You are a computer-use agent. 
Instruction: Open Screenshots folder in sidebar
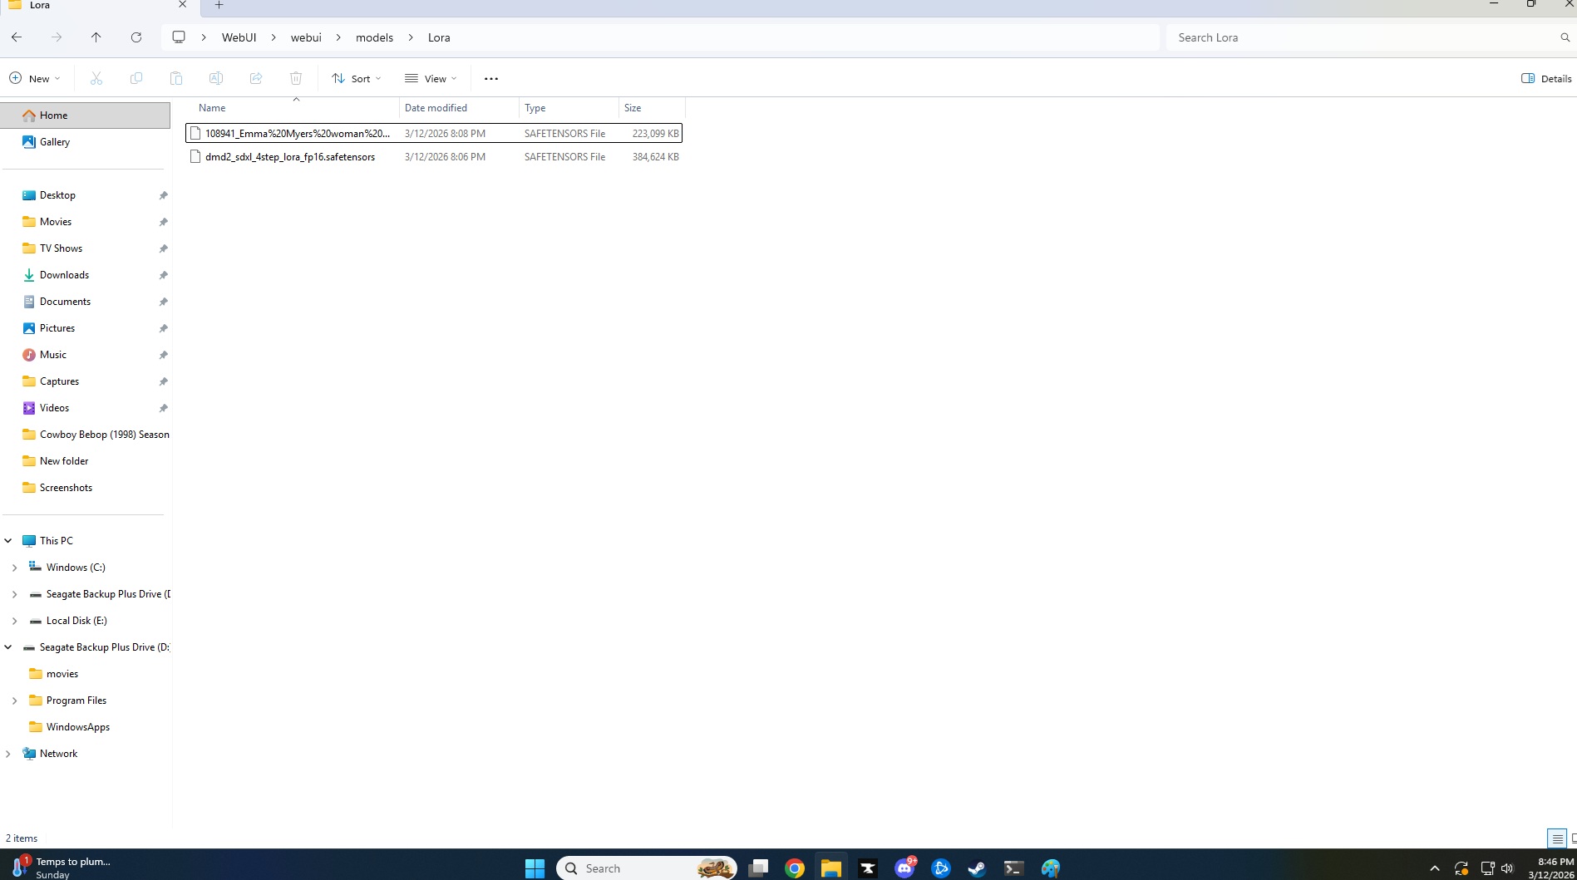coord(85,488)
